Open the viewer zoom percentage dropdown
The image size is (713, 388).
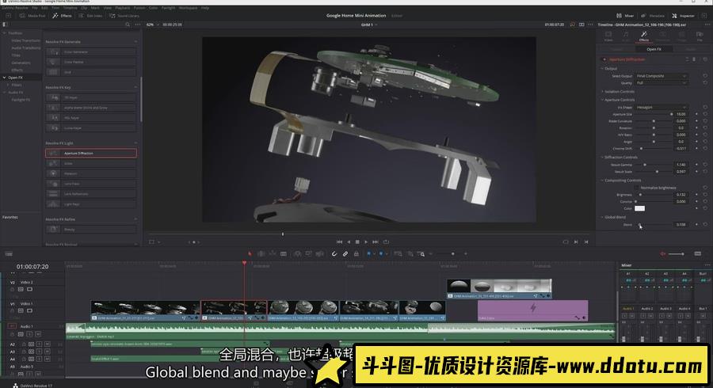(153, 25)
